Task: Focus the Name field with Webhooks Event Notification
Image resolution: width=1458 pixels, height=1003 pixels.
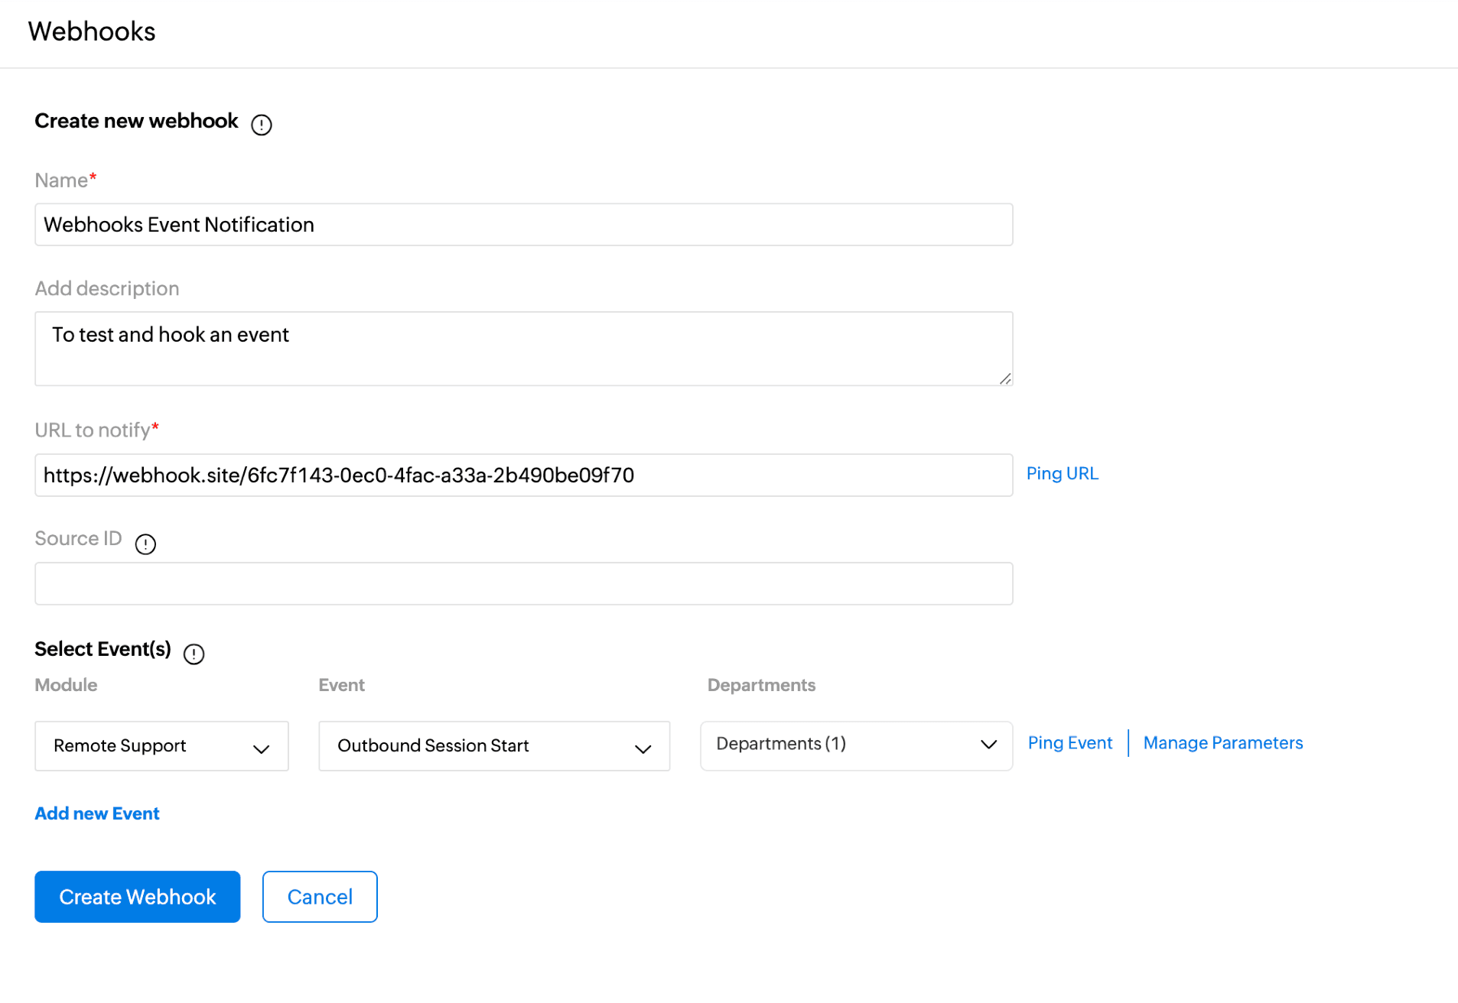Action: point(523,225)
